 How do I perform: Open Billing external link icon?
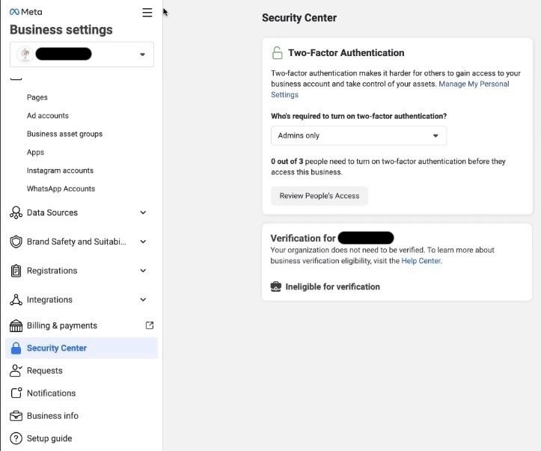[149, 325]
